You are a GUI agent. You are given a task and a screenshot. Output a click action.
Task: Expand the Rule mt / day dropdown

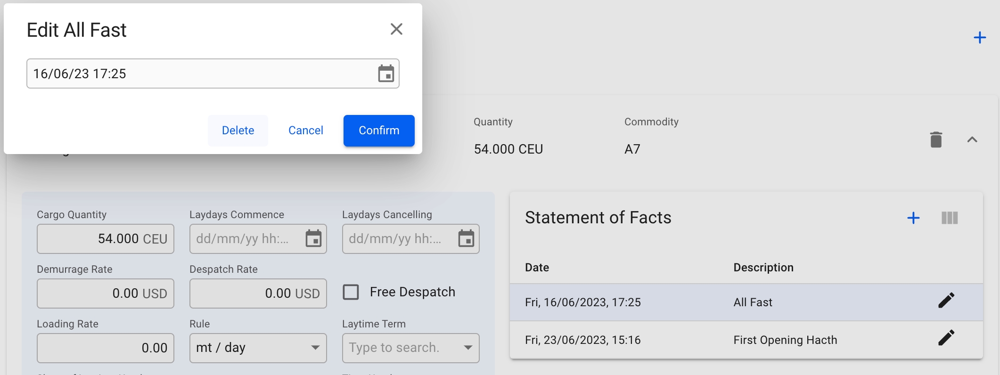tap(315, 348)
